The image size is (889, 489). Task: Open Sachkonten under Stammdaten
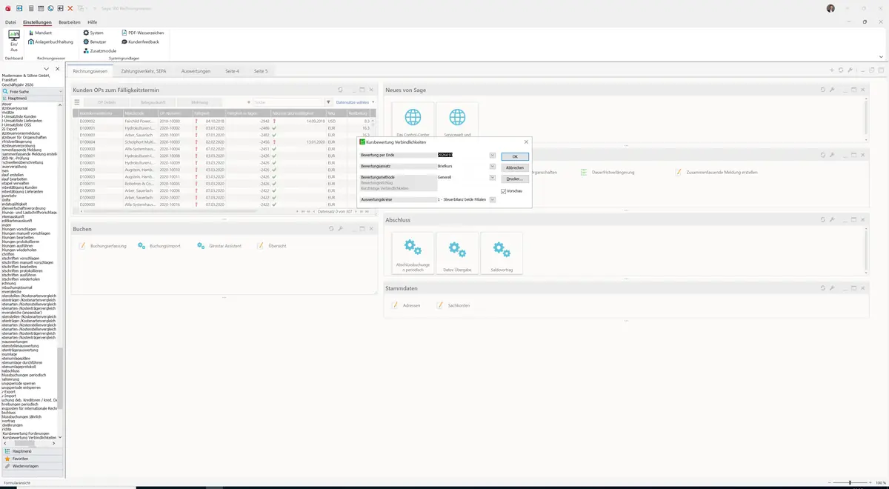[453, 305]
